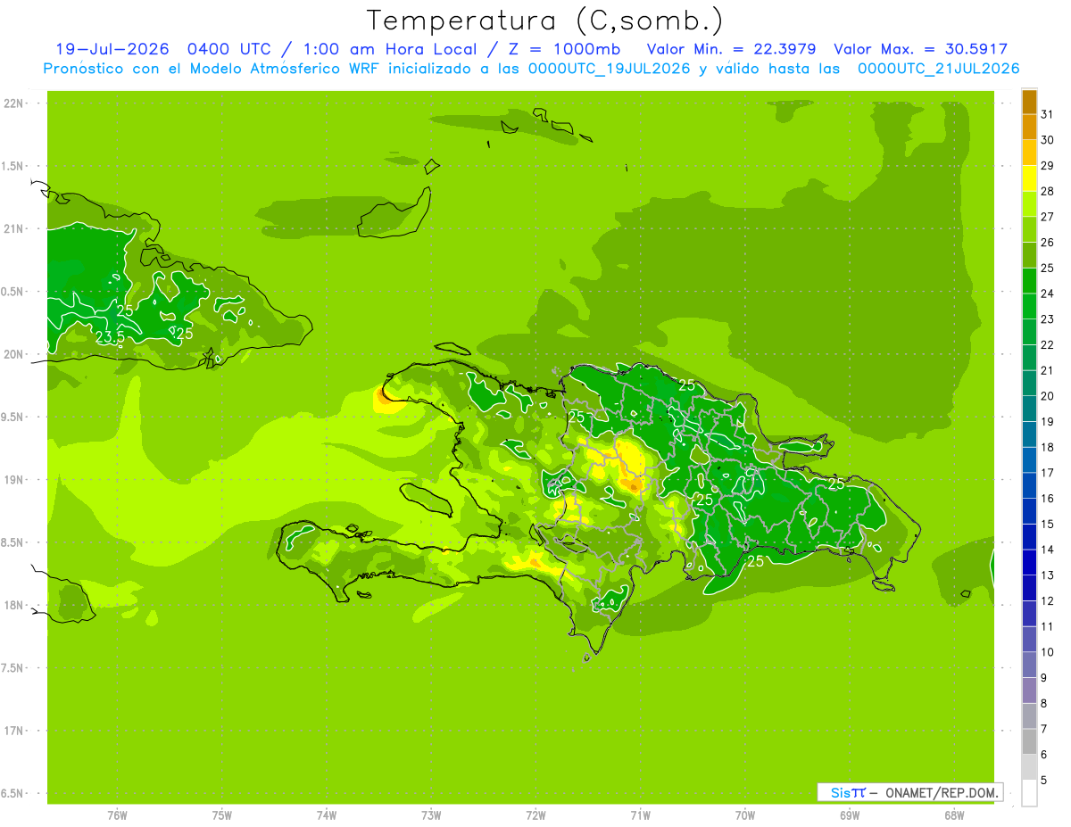The image size is (1071, 827).
Task: Click the 23.5 contour label over Cuba
Action: [110, 336]
